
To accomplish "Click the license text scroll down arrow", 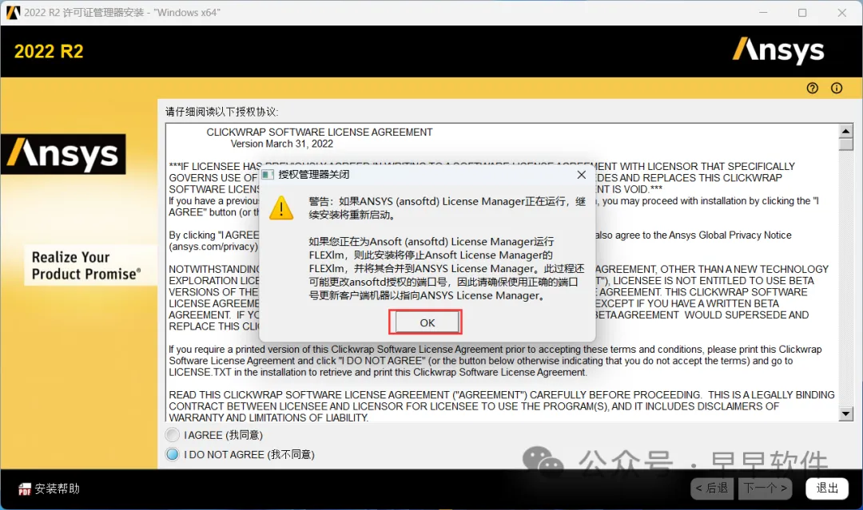I will pyautogui.click(x=846, y=413).
